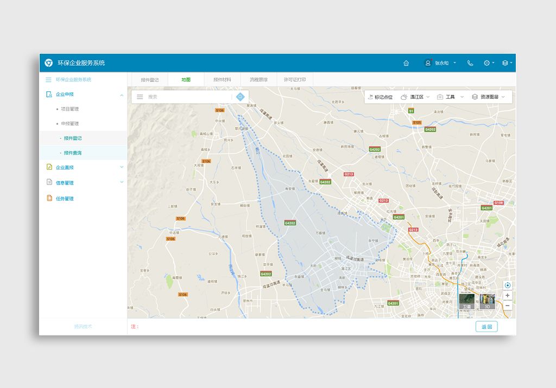Expand the 企业直报 menu section
Viewport: 556px width, 388px height.
[x=122, y=167]
